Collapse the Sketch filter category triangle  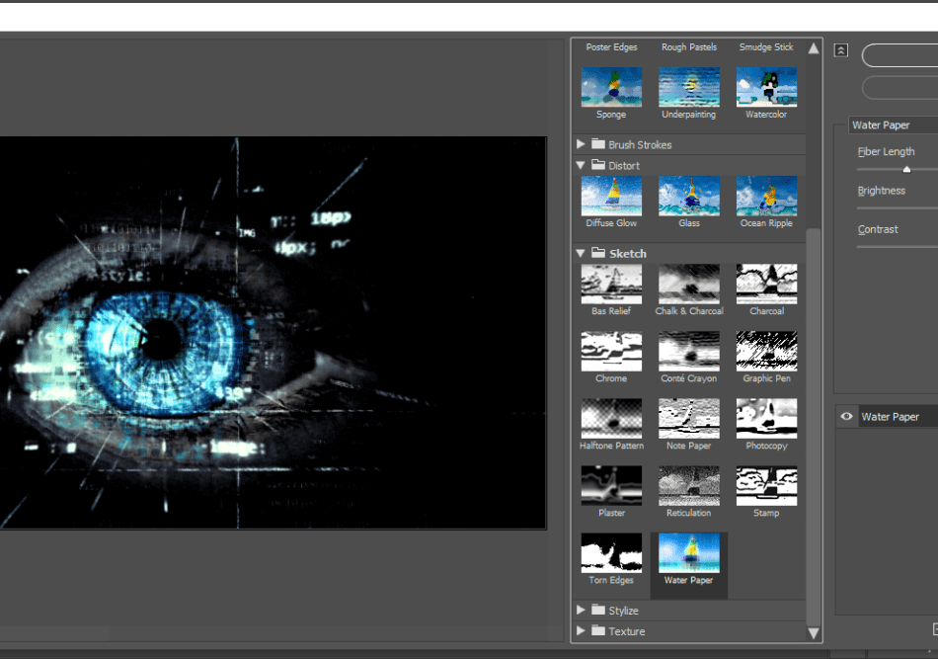point(581,253)
